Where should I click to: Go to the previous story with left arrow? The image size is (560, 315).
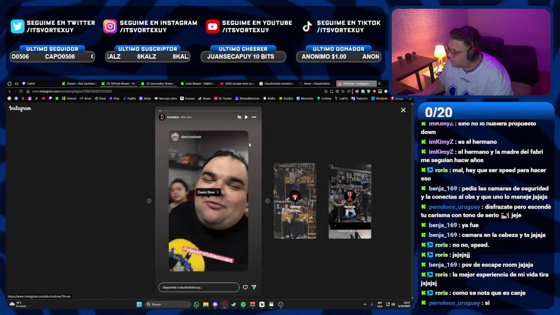(149, 201)
